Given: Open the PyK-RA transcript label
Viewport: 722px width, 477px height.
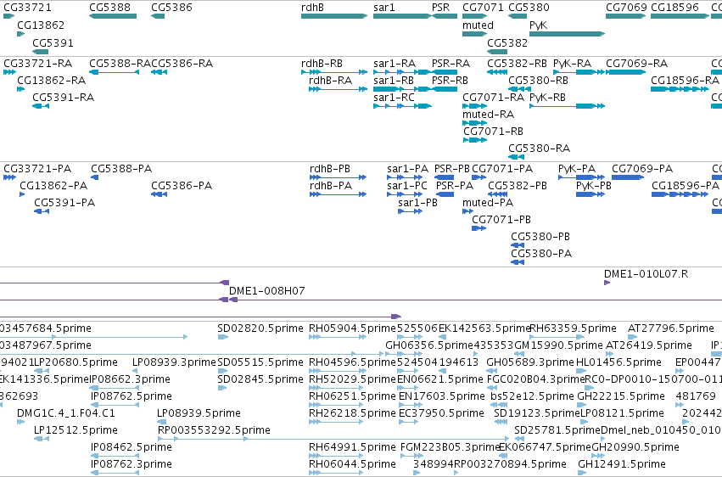Looking at the screenshot, I should pyautogui.click(x=573, y=63).
